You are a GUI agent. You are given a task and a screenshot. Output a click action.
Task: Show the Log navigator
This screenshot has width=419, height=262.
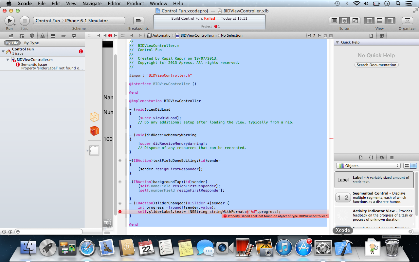(x=74, y=35)
